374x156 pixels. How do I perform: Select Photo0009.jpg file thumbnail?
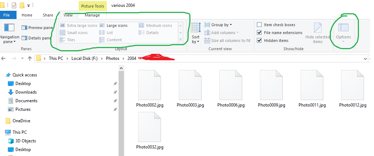[272, 89]
